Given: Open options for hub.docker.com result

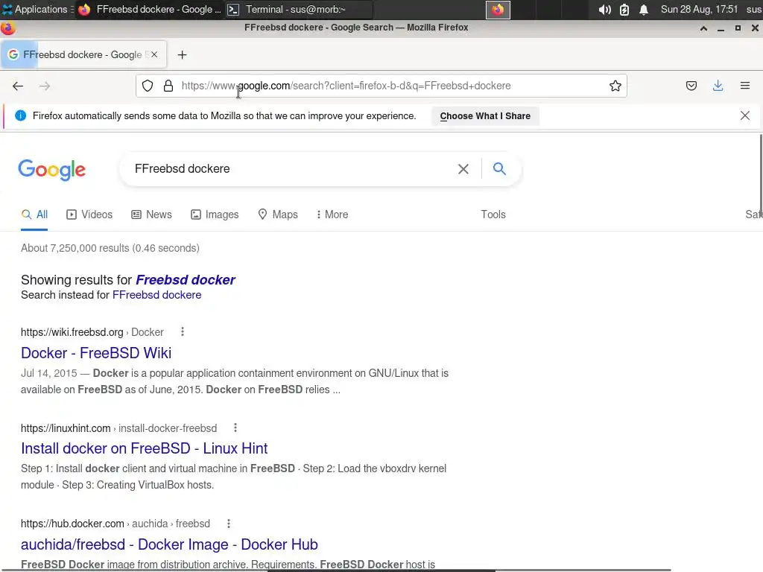Looking at the screenshot, I should click(x=229, y=524).
